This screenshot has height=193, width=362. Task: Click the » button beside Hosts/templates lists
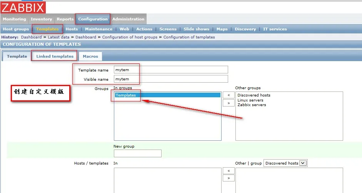click(229, 178)
